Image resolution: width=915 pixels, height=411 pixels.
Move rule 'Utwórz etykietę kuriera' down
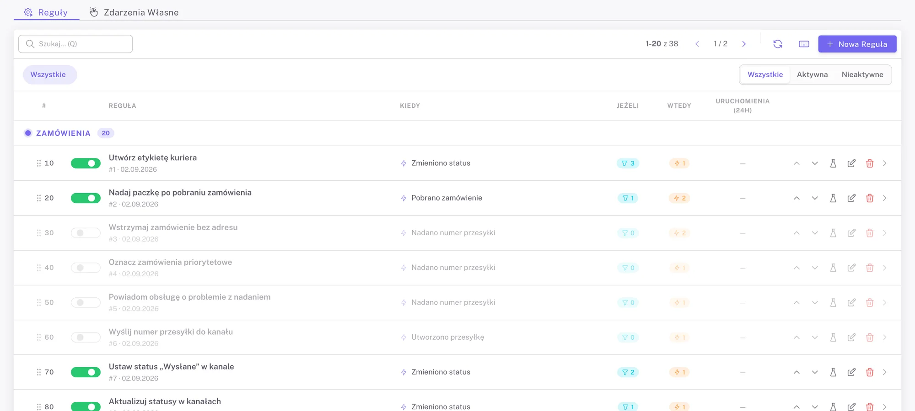click(x=815, y=163)
